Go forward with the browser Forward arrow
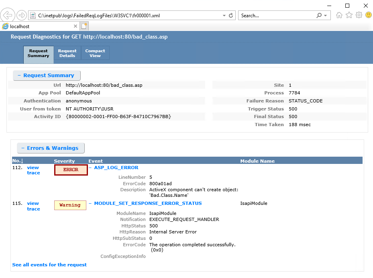The image size is (373, 278). point(22,16)
